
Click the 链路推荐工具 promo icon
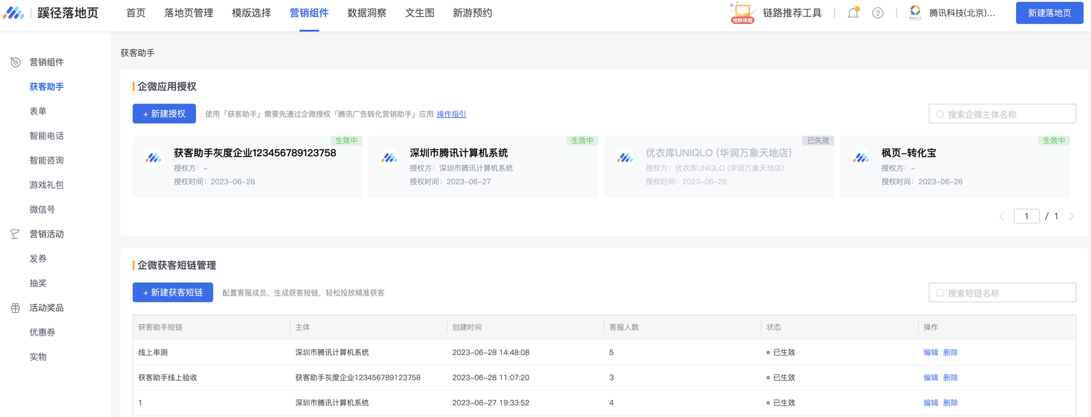743,13
